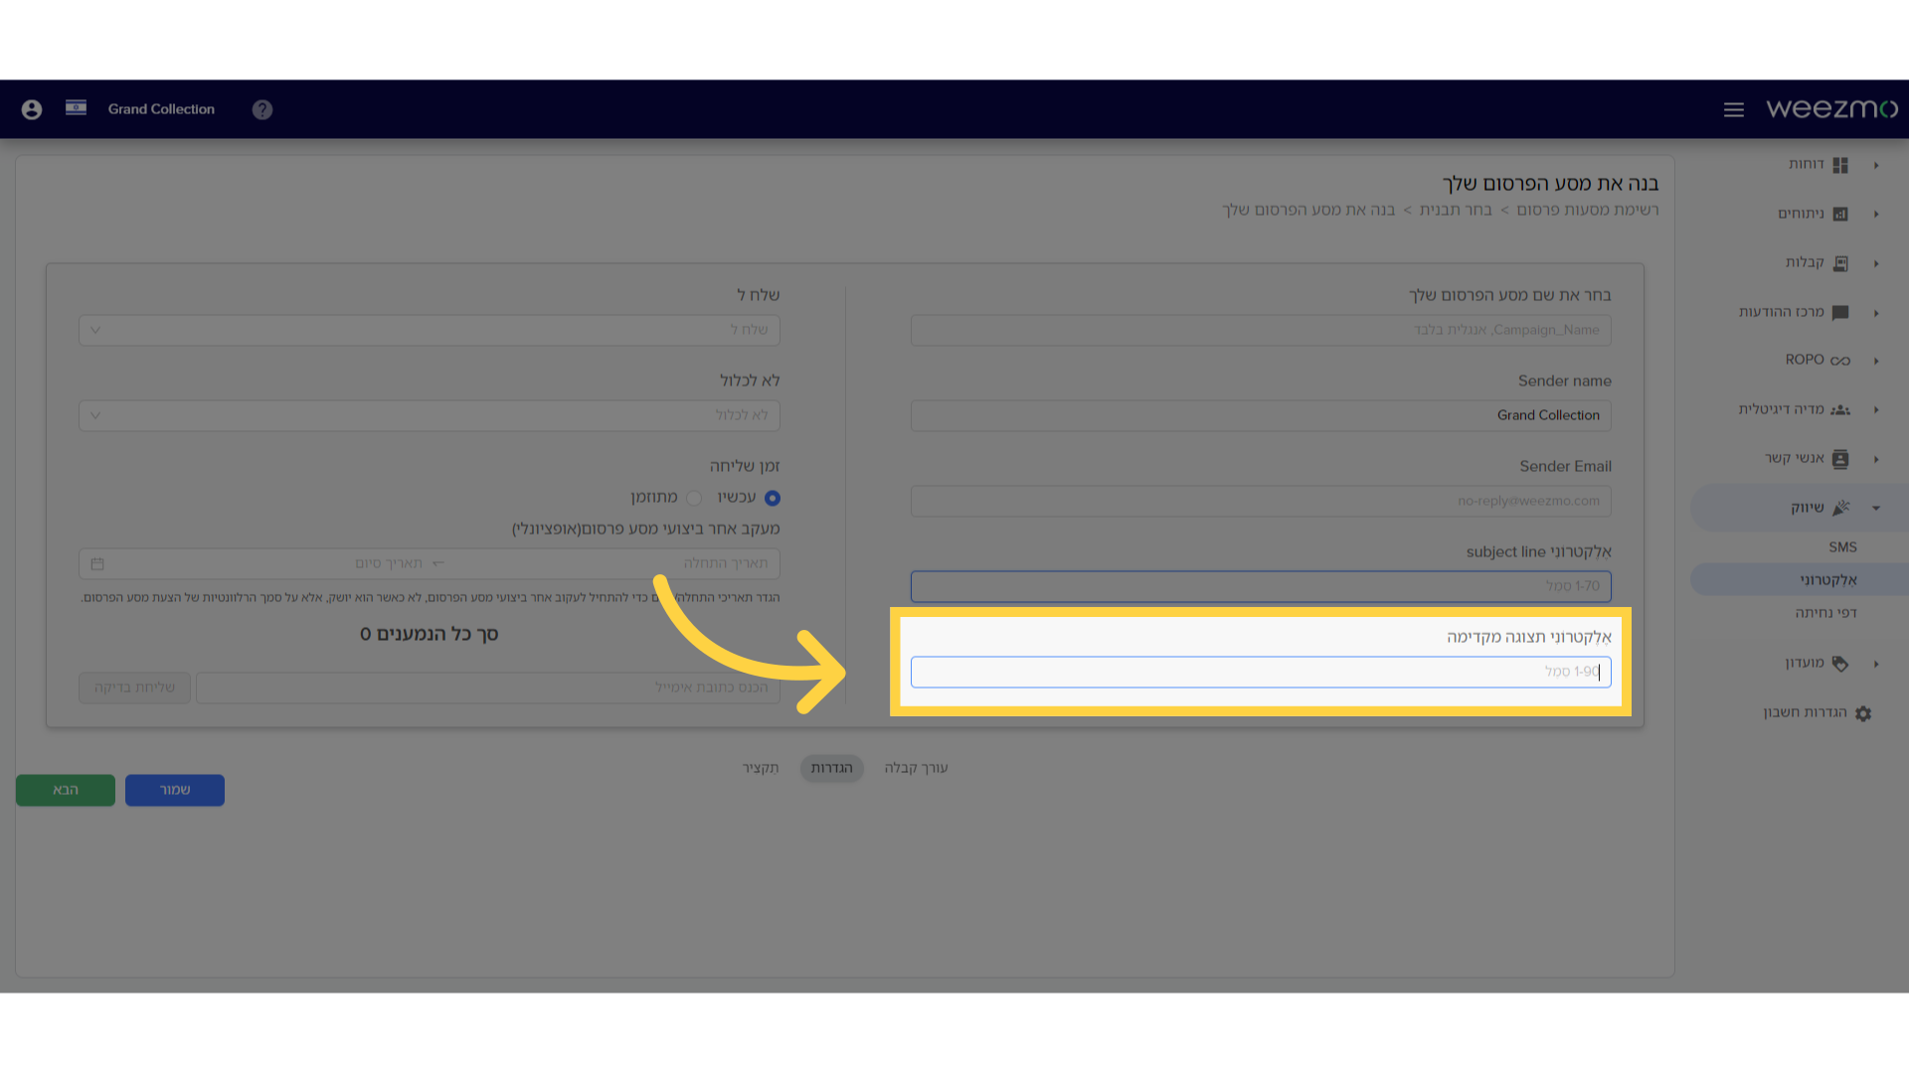Viewport: 1909px width, 1073px height.
Task: Click the מרכז ההודעות chat icon
Action: click(x=1840, y=312)
